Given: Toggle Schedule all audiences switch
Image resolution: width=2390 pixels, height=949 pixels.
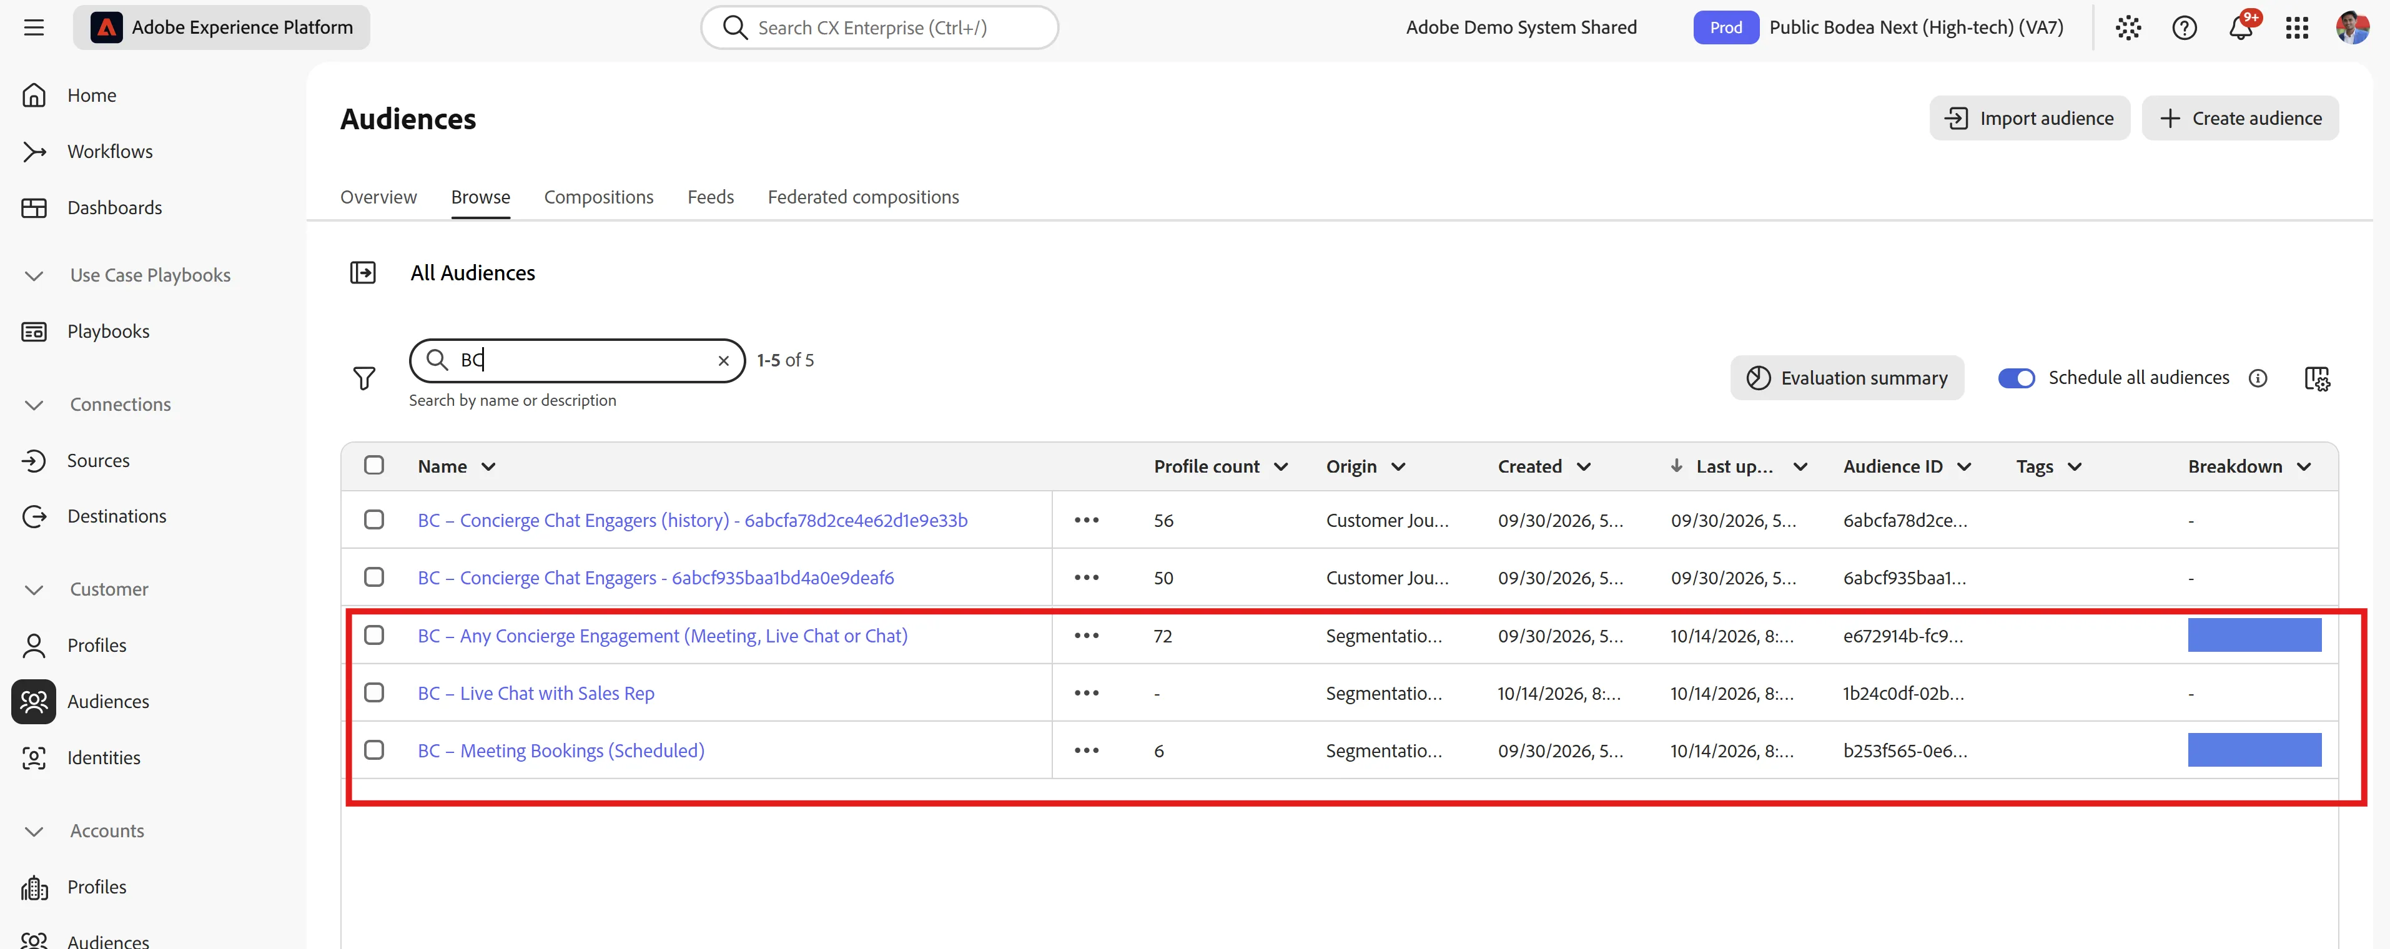Looking at the screenshot, I should tap(2016, 378).
